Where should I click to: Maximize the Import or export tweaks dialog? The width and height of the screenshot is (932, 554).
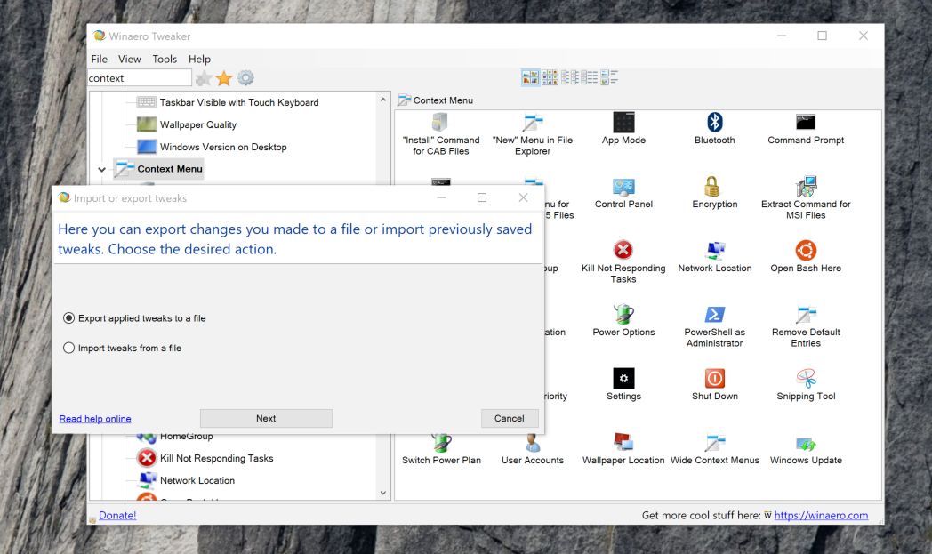click(x=482, y=197)
